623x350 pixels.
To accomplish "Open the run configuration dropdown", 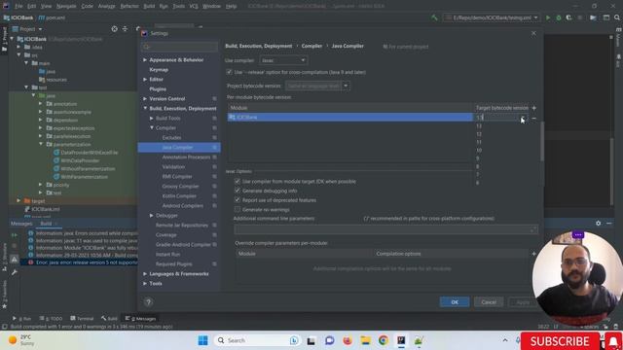I will pyautogui.click(x=492, y=17).
